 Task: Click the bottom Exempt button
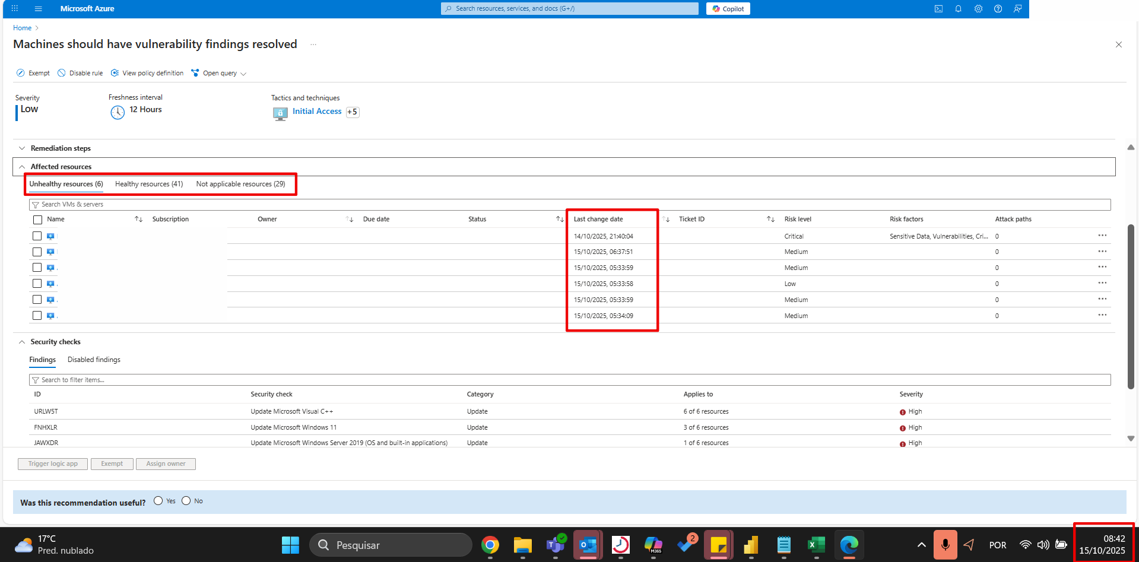click(112, 464)
